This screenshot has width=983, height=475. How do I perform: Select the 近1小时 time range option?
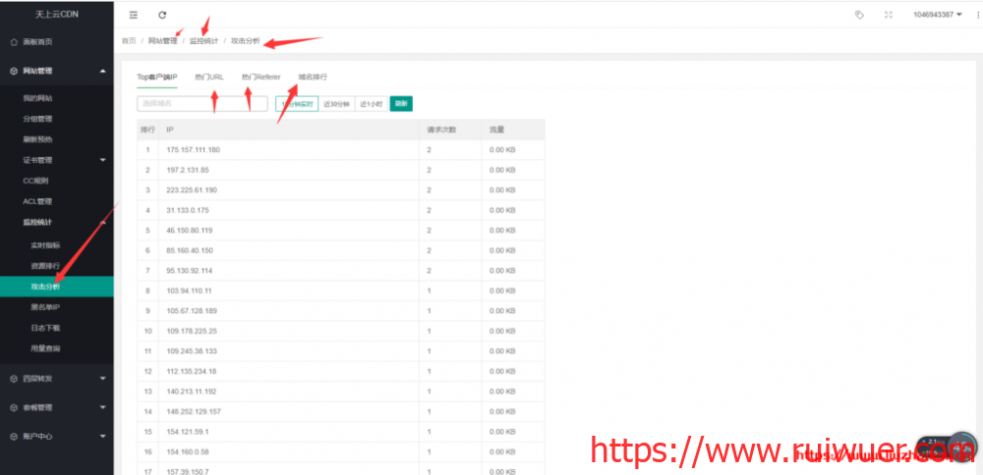pos(371,103)
